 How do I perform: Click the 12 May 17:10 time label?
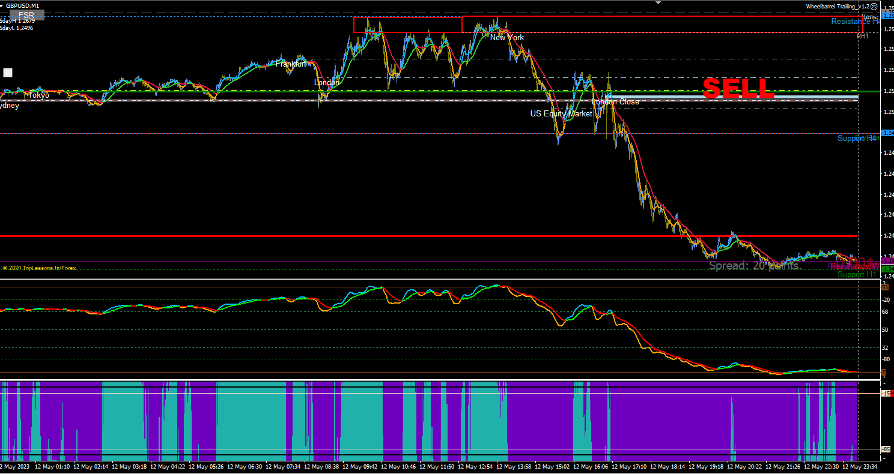coord(629,466)
